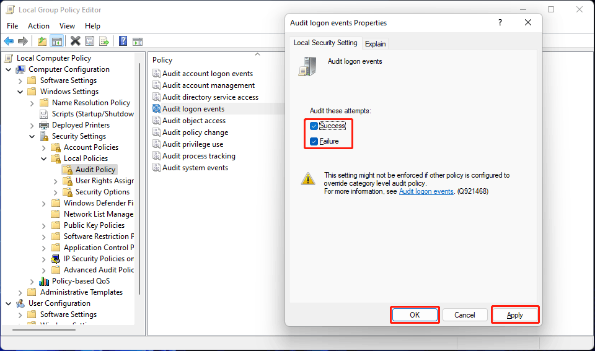Click the IP Security Policies icon
The width and height of the screenshot is (595, 351).
[x=56, y=259]
